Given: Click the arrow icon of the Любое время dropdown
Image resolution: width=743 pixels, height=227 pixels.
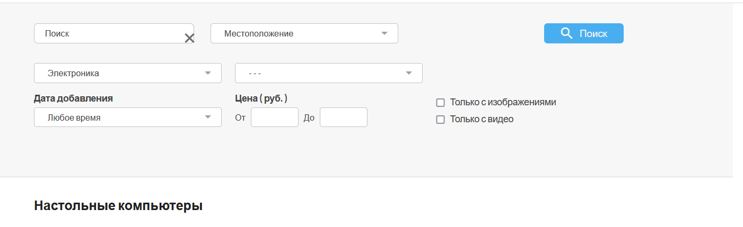Looking at the screenshot, I should click(x=208, y=117).
